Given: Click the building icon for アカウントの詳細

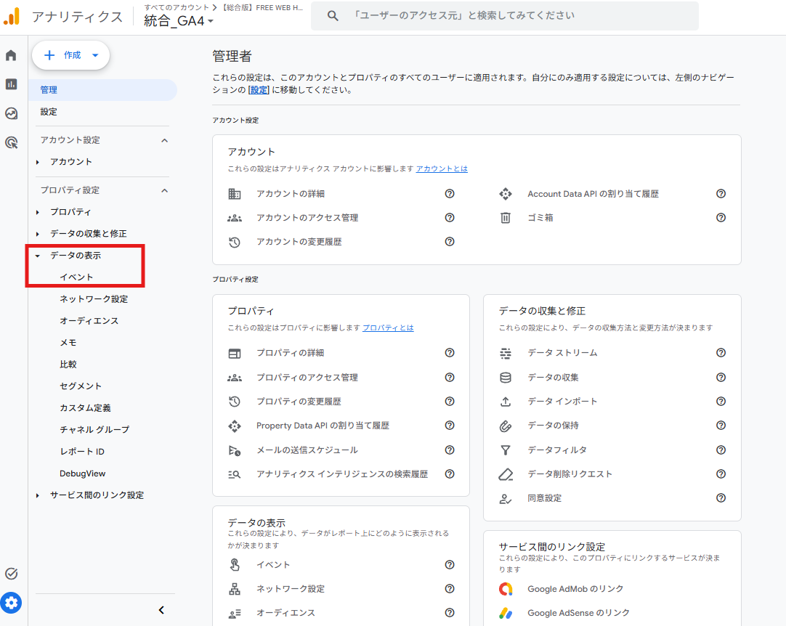Looking at the screenshot, I should point(235,193).
